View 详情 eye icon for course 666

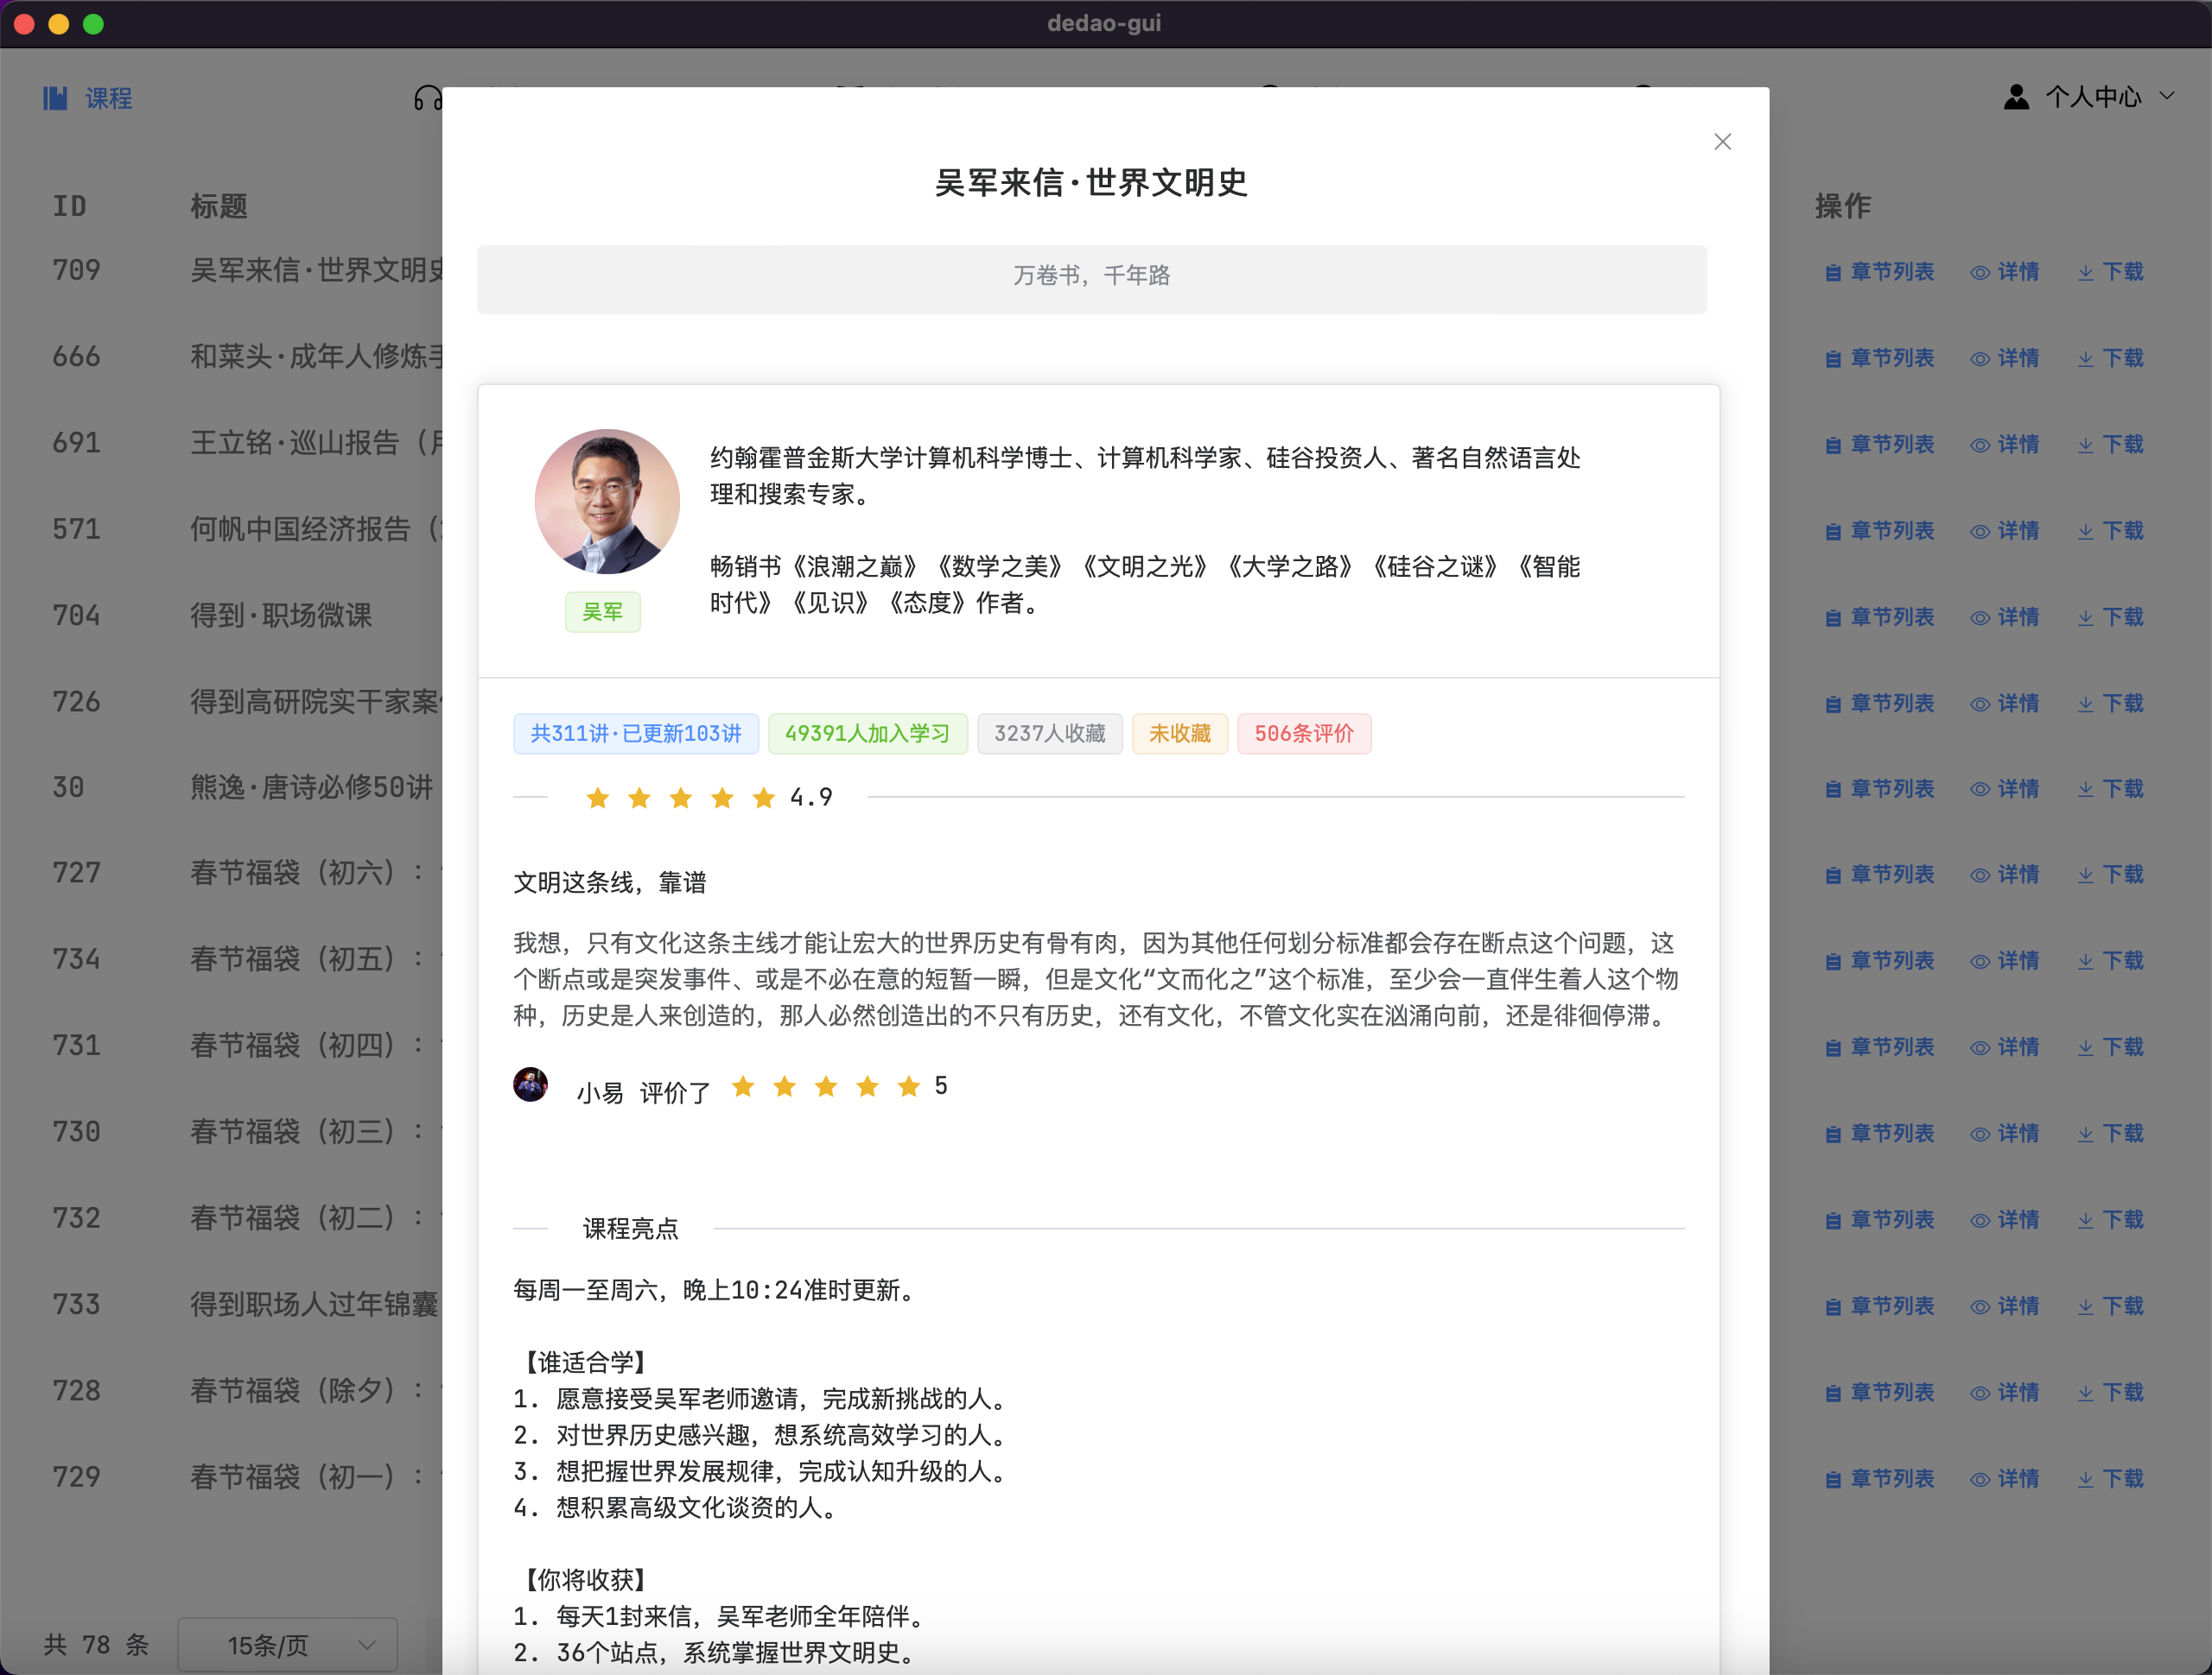click(1980, 359)
